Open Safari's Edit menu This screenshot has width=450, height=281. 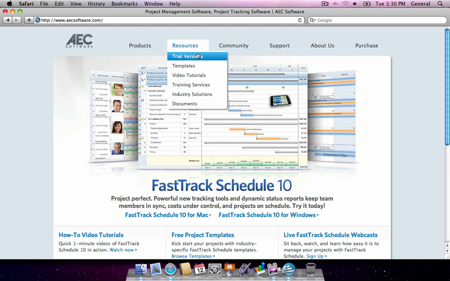pyautogui.click(x=59, y=4)
